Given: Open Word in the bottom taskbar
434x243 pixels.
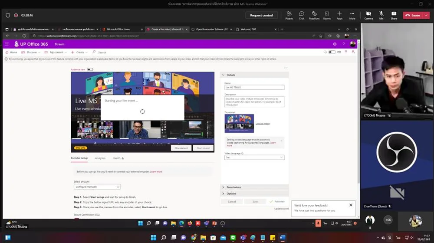Looking at the screenshot, I should (283, 237).
